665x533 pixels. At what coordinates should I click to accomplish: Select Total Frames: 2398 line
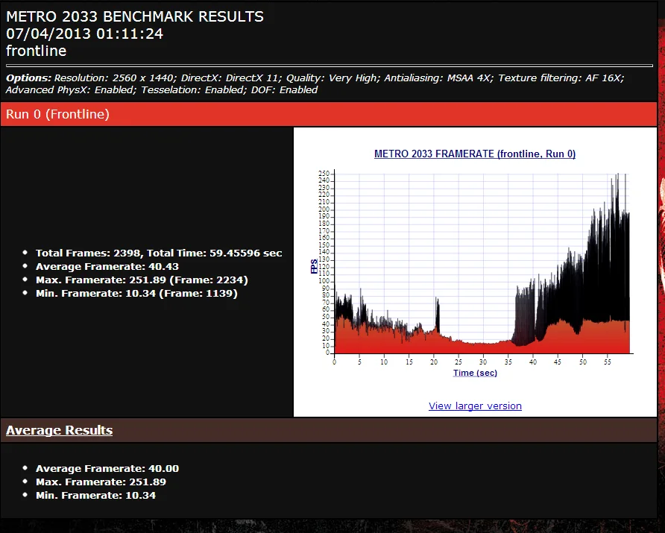click(x=159, y=253)
